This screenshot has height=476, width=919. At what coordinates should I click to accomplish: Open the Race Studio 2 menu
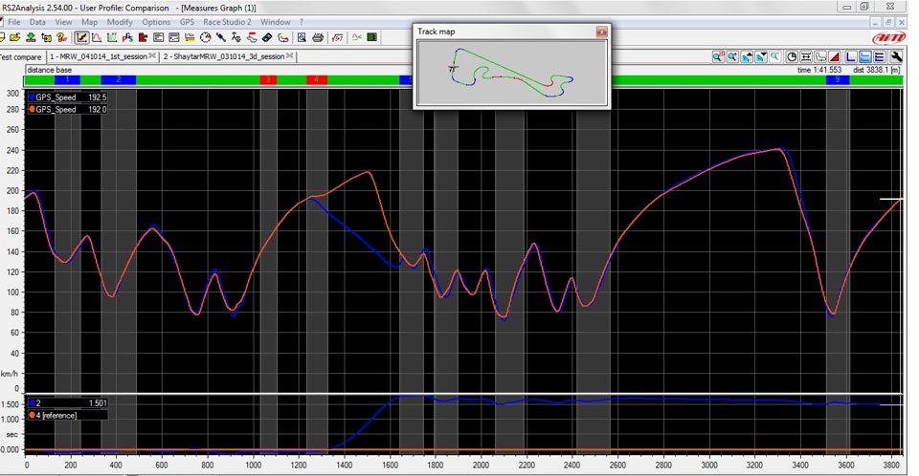click(228, 22)
